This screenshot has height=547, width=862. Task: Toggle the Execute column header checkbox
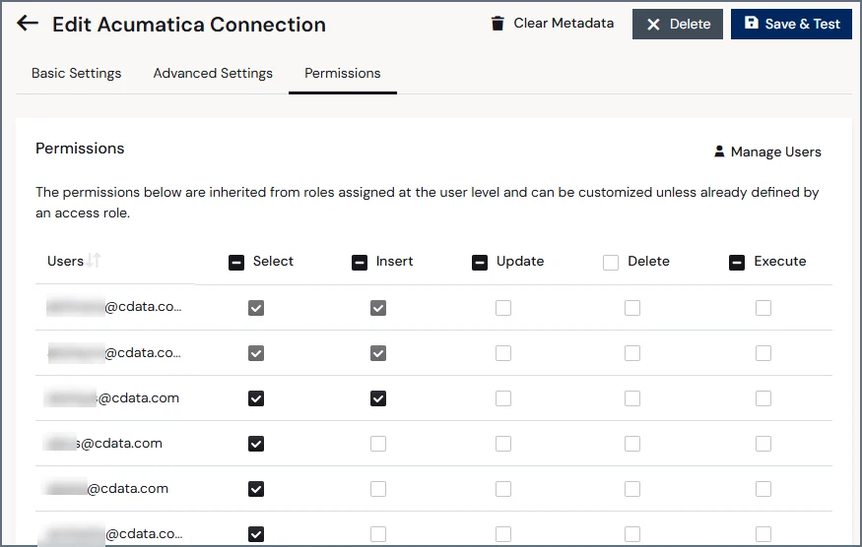coord(737,263)
